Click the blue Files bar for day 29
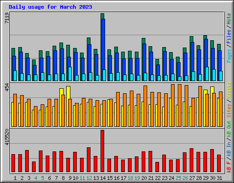Screen dimensions: 234x183 206,53
